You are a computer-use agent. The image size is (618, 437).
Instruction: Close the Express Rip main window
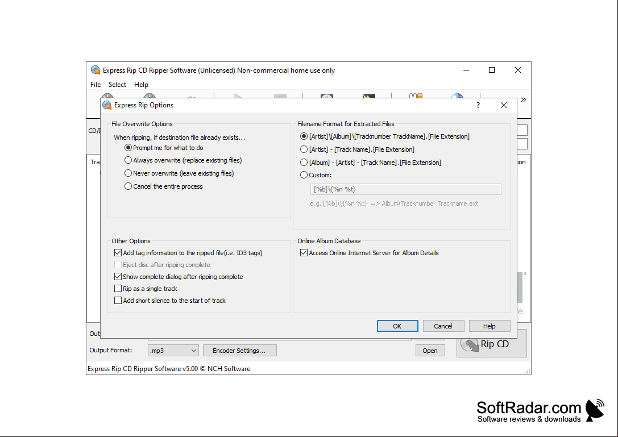pos(518,70)
